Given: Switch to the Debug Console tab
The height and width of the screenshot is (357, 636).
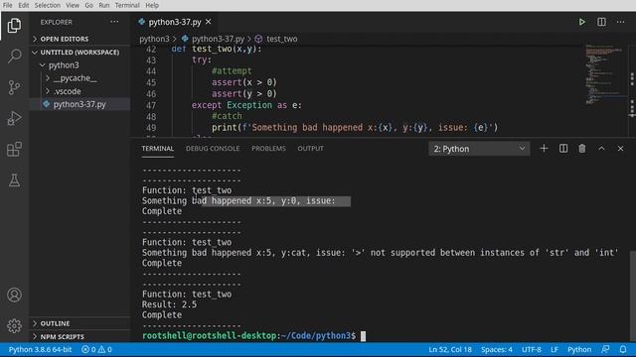Looking at the screenshot, I should [213, 149].
